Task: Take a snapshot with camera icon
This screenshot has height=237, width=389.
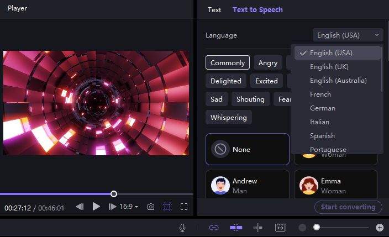Action: pyautogui.click(x=151, y=207)
